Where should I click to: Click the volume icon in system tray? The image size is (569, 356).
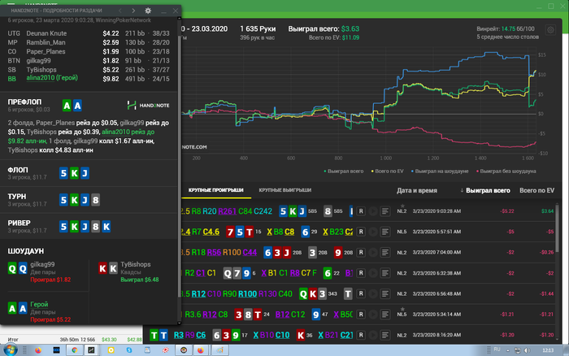click(527, 350)
